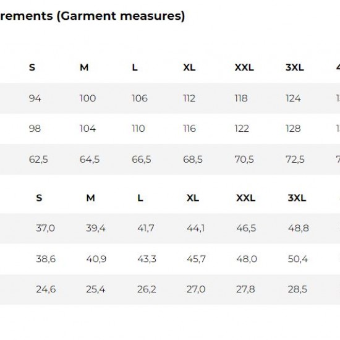Screen dimensions: 340x340
Task: Select the cell showing 27,8
Action: (245, 289)
